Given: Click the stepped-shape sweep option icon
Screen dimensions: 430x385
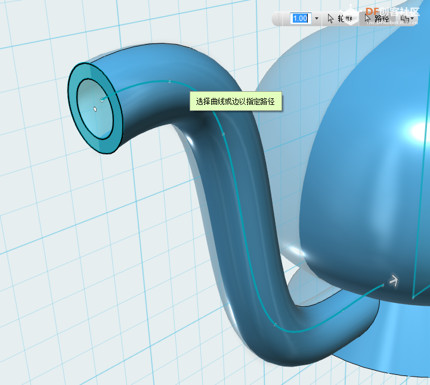Looking at the screenshot, I should click(406, 18).
